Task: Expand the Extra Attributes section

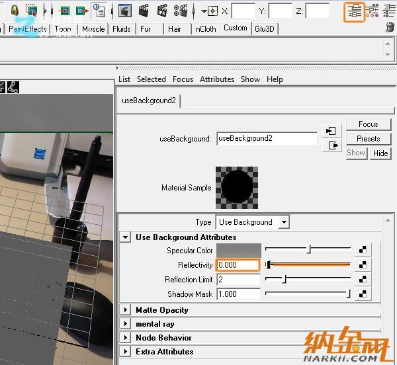Action: [126, 351]
